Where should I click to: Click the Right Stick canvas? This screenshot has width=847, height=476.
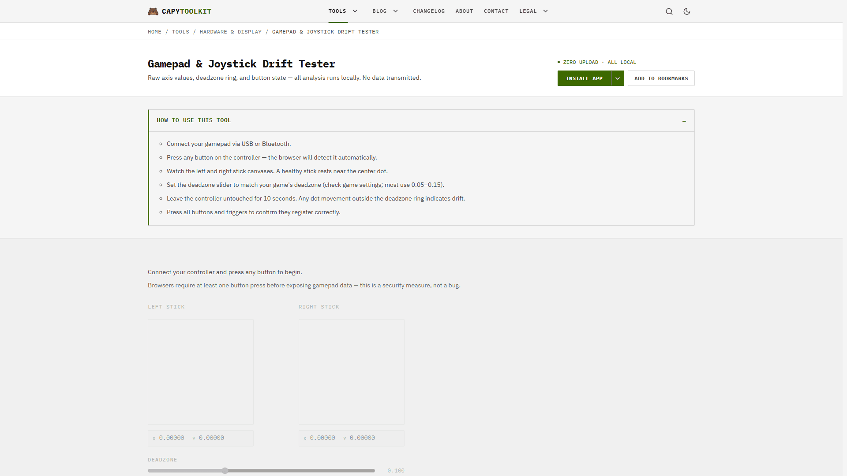[352, 372]
